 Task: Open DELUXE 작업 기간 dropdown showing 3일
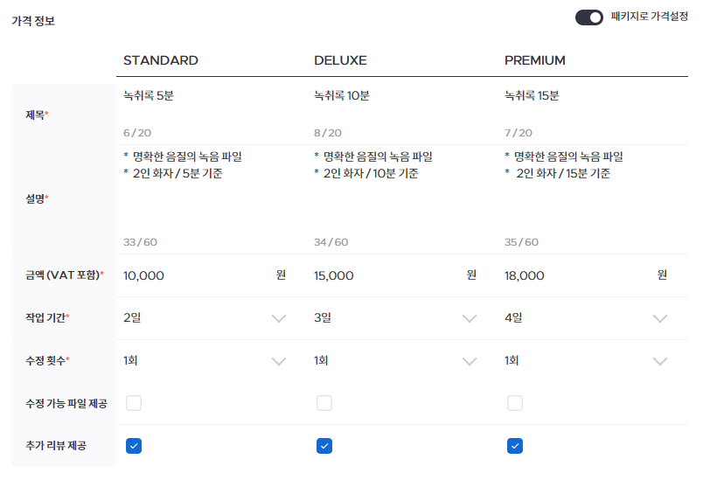(x=395, y=318)
